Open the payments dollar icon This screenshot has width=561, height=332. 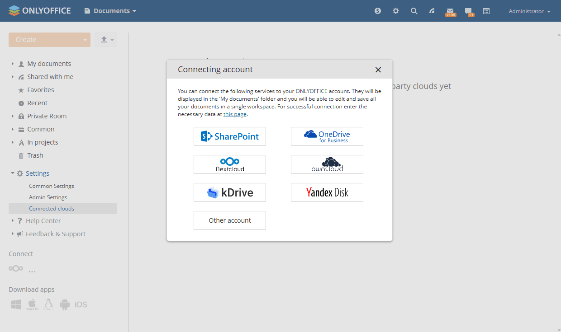coord(378,11)
